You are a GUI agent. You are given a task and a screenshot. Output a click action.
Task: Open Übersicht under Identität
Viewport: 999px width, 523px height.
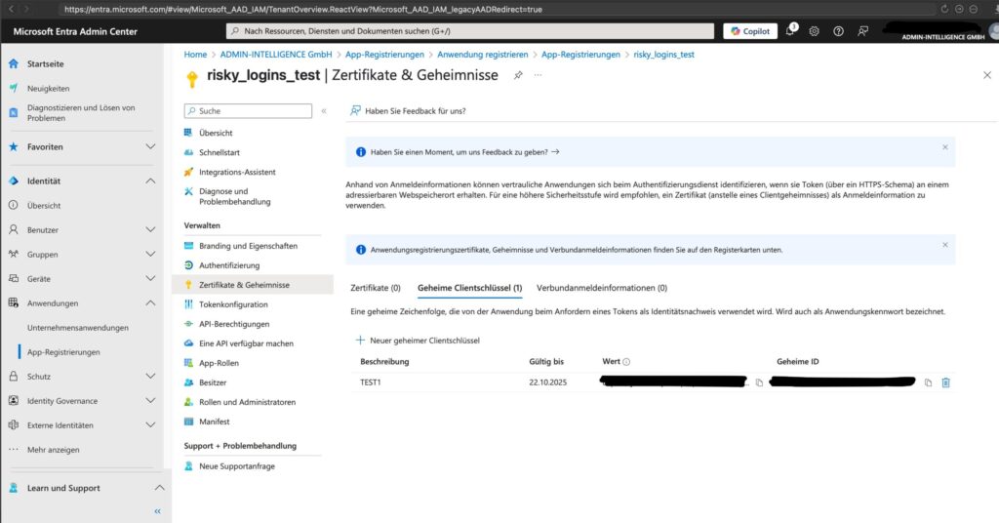44,206
